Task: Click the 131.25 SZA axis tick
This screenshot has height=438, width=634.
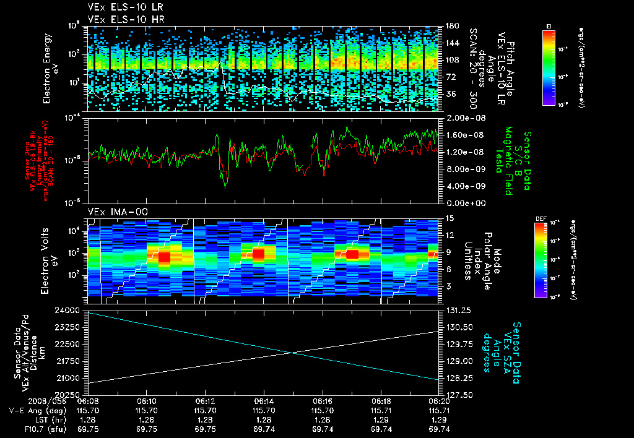Action: 459,311
